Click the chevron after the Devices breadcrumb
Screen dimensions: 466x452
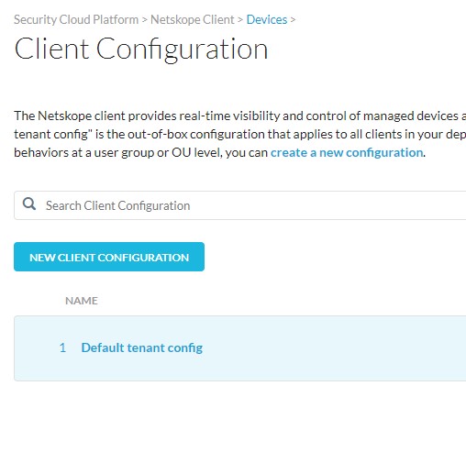click(x=293, y=20)
